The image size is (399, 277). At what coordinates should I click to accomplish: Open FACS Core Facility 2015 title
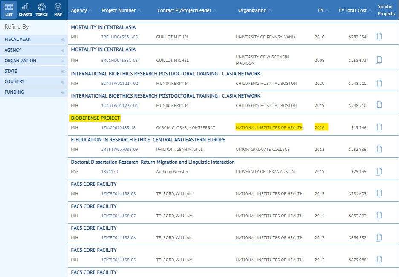[x=94, y=184]
